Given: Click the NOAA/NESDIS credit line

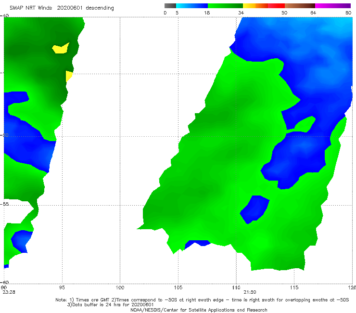Looking at the screenshot, I should (x=199, y=310).
